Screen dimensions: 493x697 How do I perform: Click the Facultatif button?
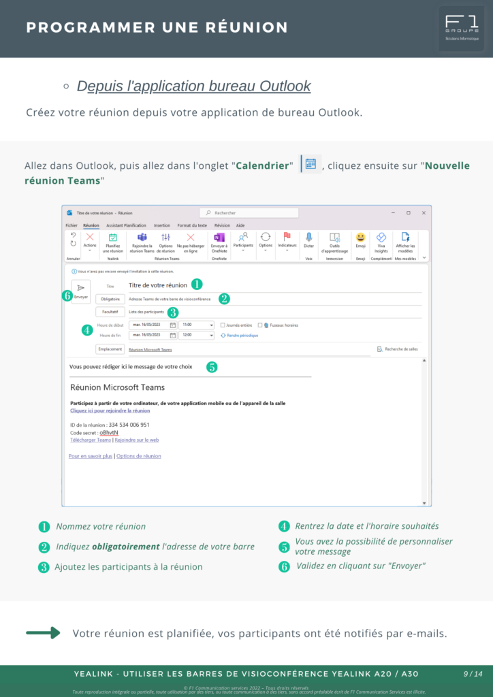110,312
